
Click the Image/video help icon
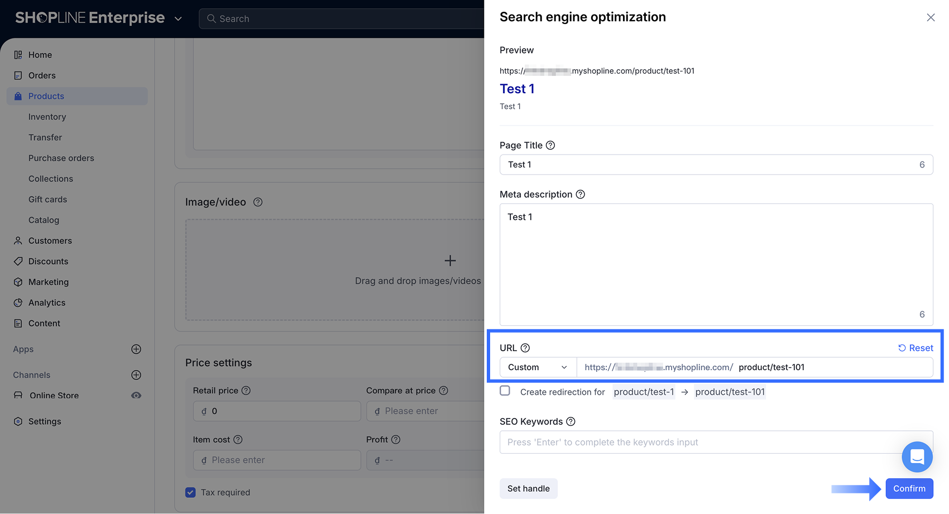(258, 202)
